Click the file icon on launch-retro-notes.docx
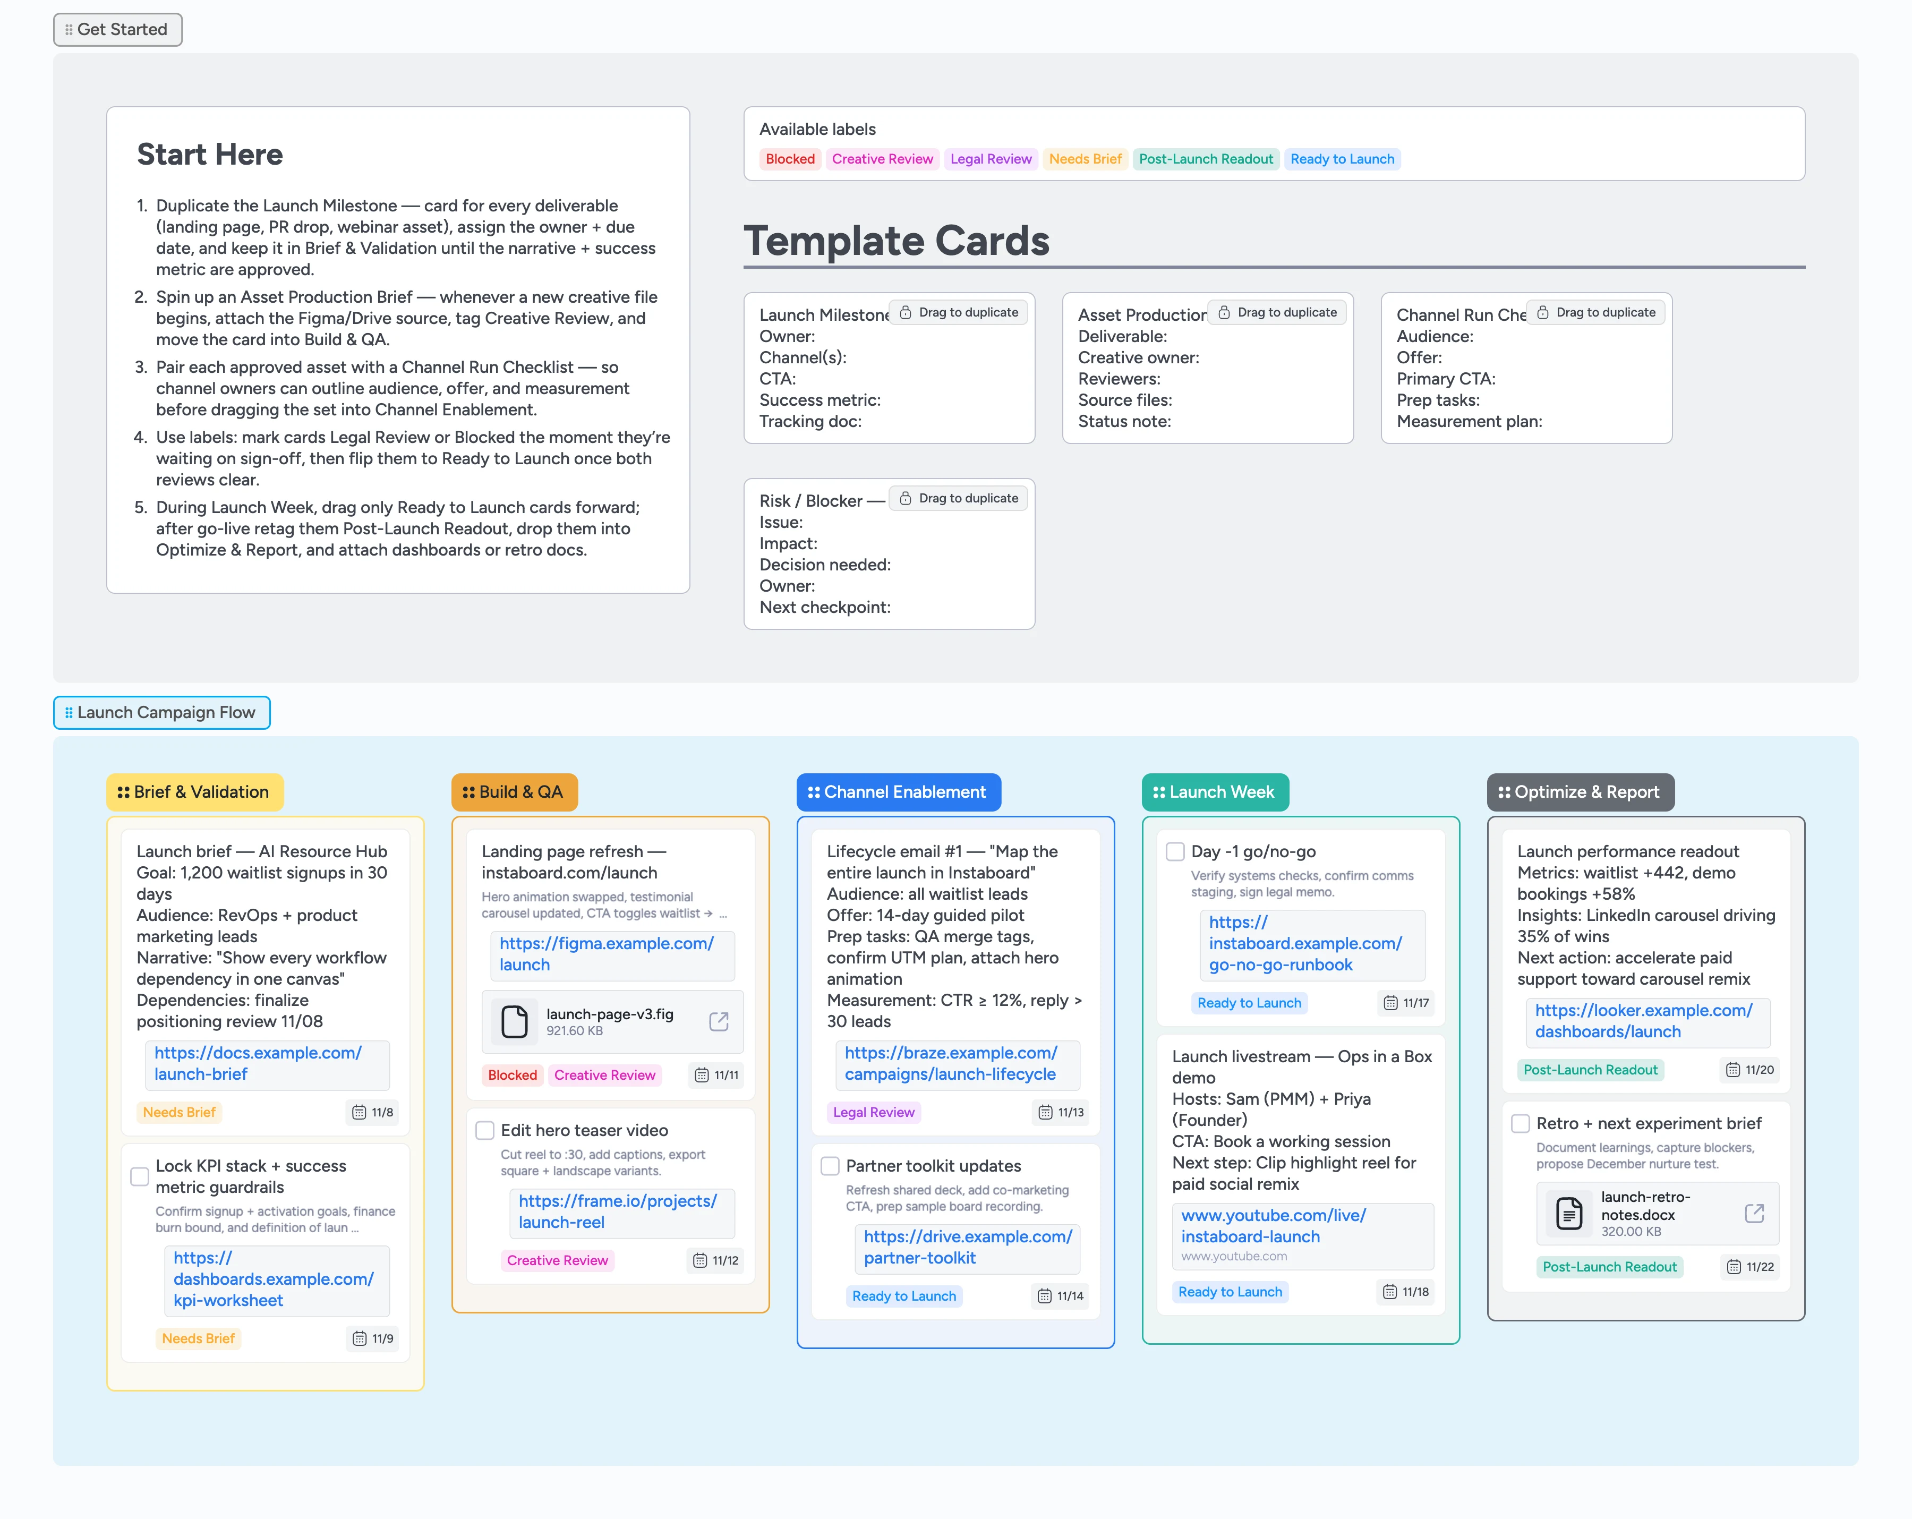This screenshot has width=1912, height=1519. (1569, 1213)
